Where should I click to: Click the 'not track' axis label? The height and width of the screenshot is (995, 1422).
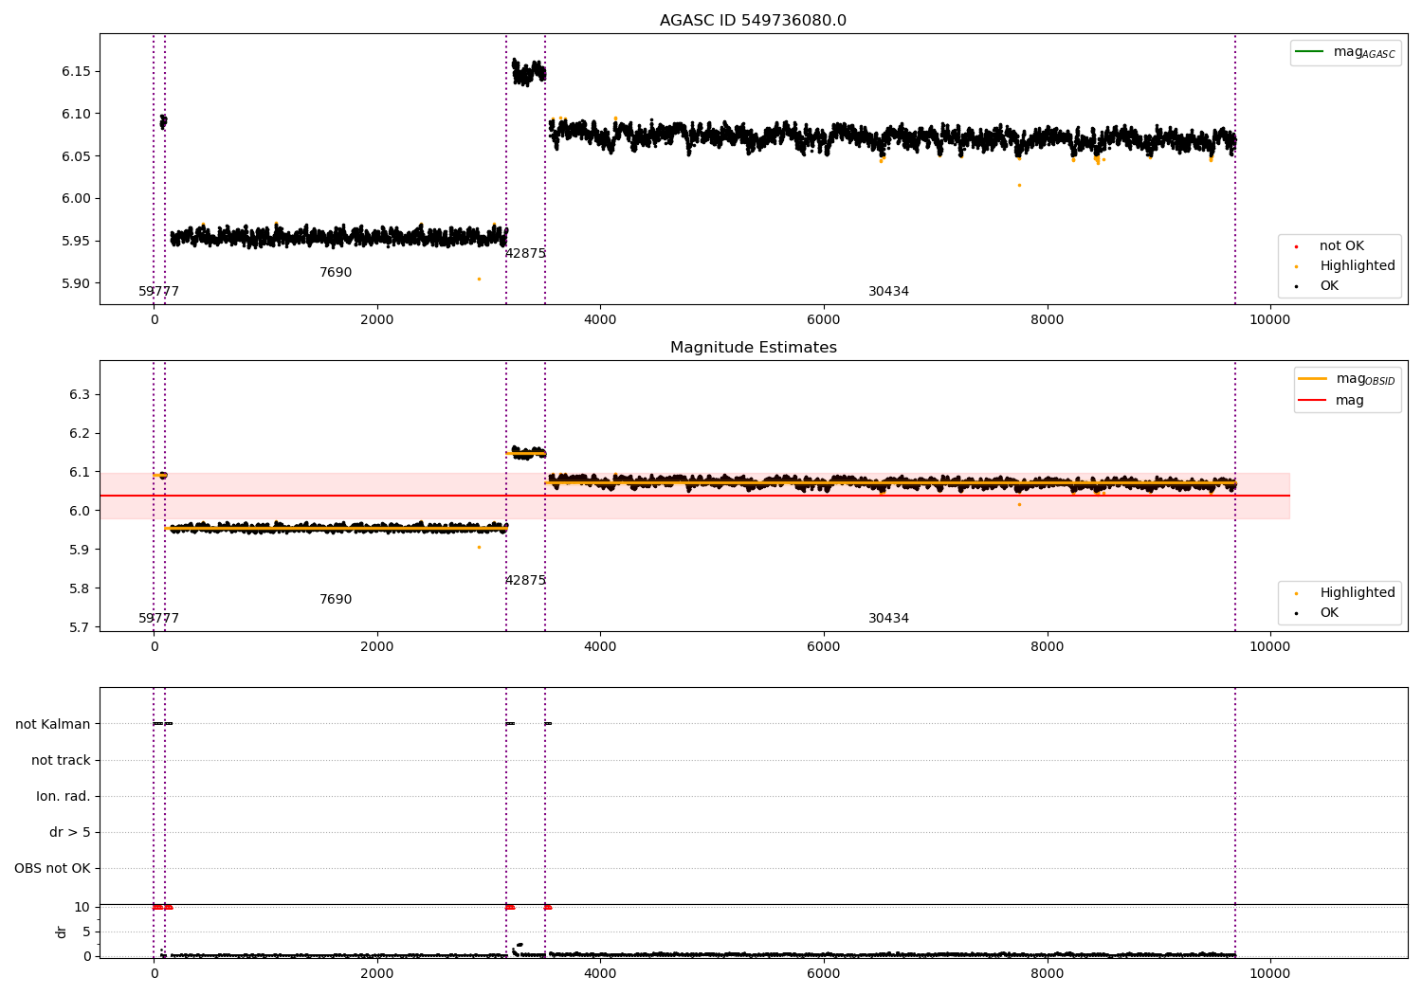coord(61,760)
